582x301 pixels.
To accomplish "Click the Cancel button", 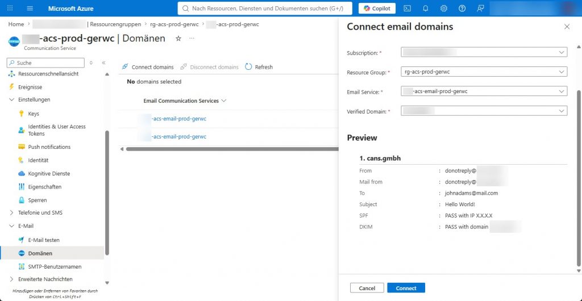I will [x=367, y=288].
